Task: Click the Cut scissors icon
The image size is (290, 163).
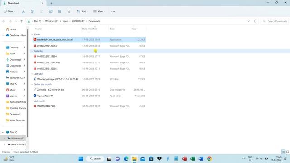Action: [x=23, y=11]
